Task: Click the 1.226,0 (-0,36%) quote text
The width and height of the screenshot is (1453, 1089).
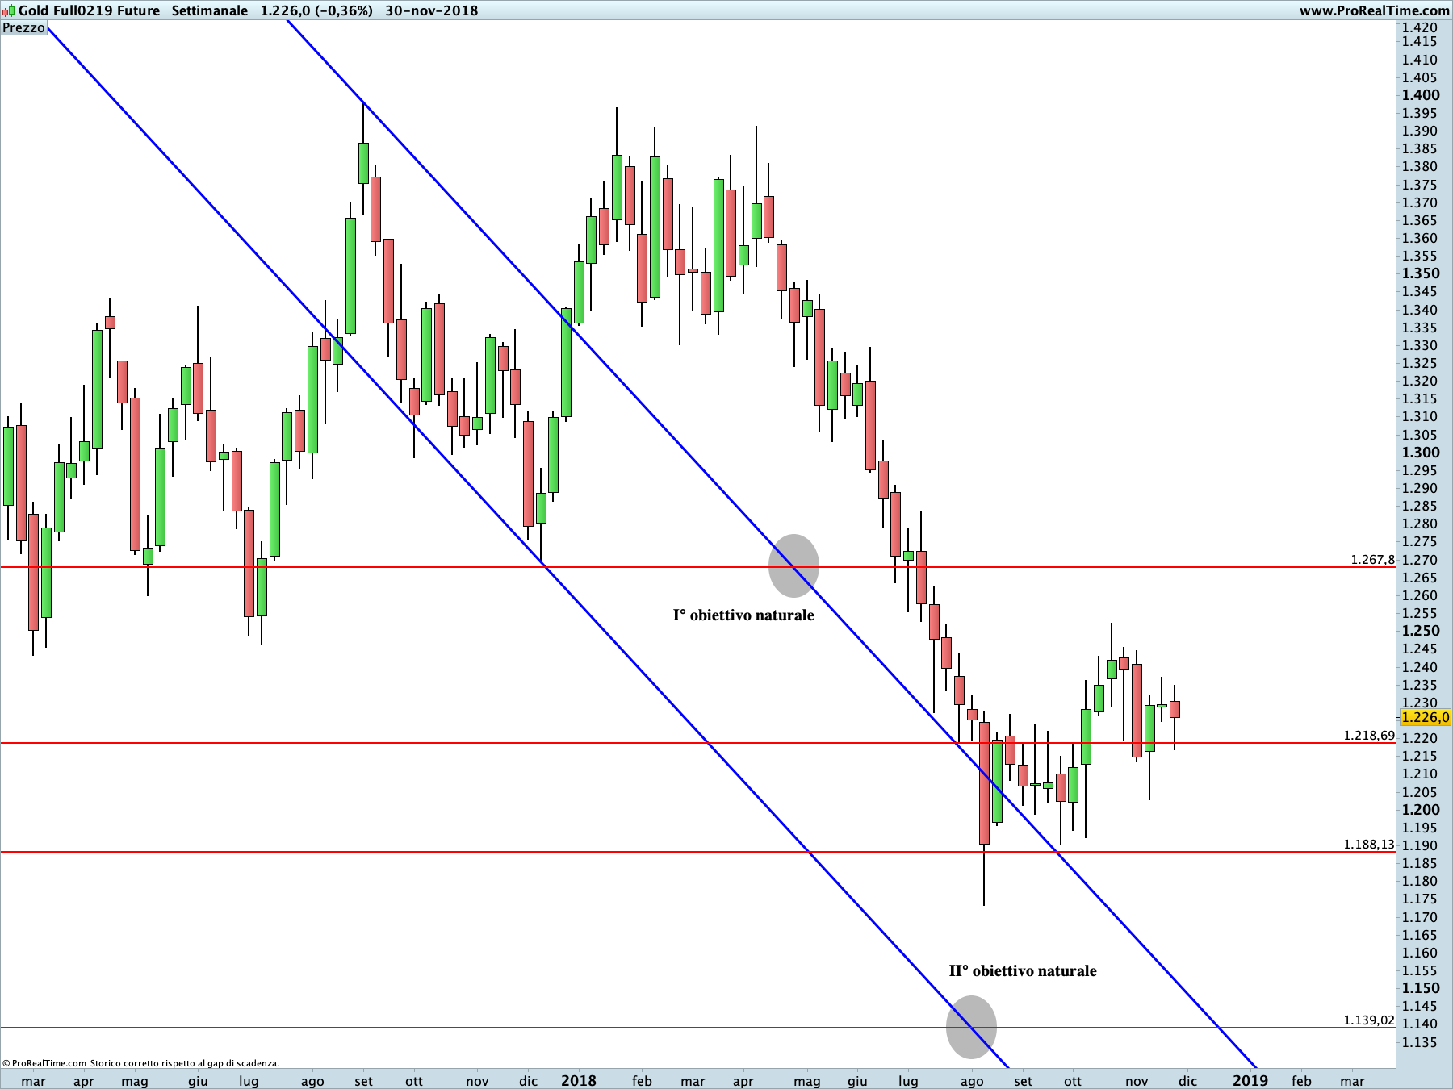Action: click(316, 10)
